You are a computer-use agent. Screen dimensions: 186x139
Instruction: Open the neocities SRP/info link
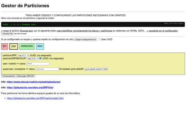30,88
